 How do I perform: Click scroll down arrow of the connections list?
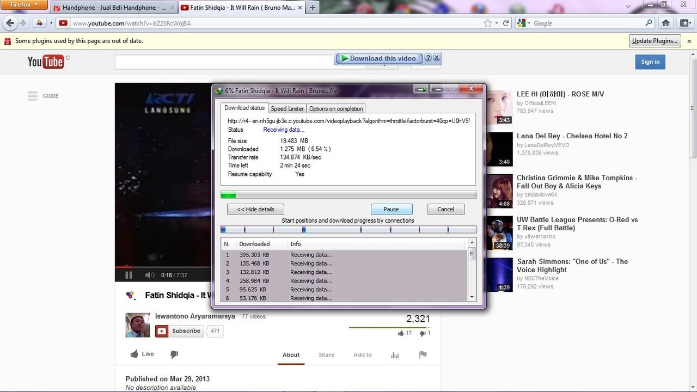(472, 297)
